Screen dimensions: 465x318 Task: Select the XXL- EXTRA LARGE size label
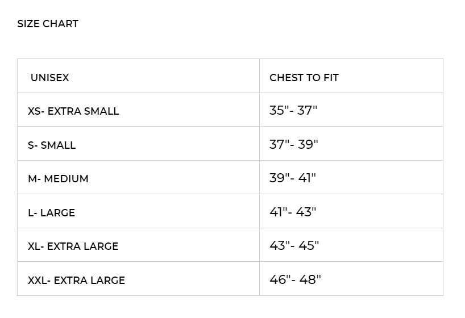click(x=76, y=281)
